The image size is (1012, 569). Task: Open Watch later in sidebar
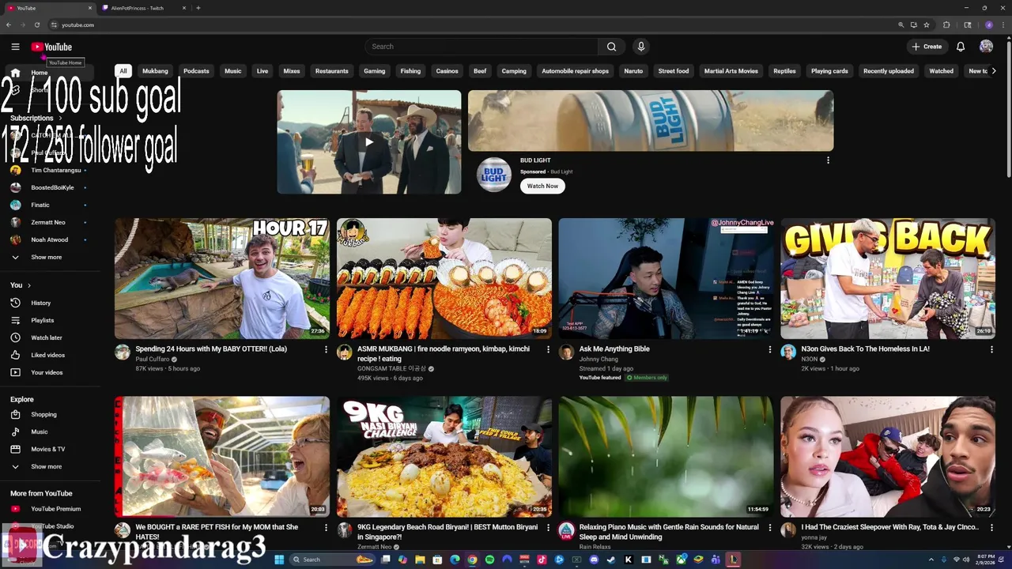46,337
